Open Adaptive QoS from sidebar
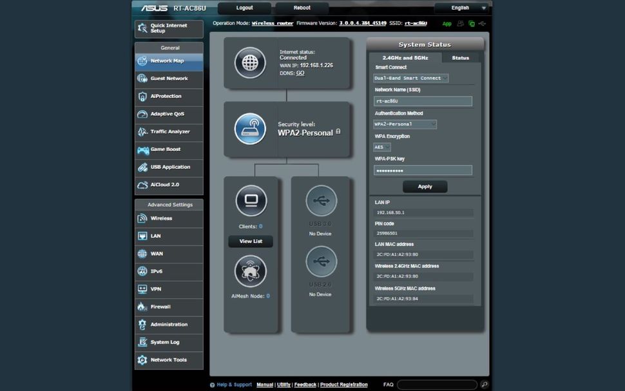The width and height of the screenshot is (625, 391). coord(169,114)
